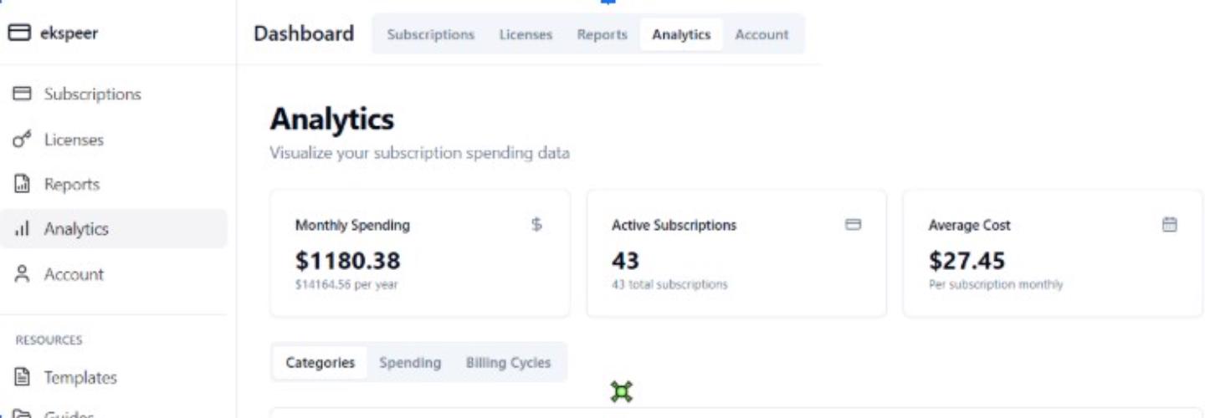Viewport: 1205px width, 418px height.
Task: Open Licenses from the sidebar
Action: pos(74,140)
